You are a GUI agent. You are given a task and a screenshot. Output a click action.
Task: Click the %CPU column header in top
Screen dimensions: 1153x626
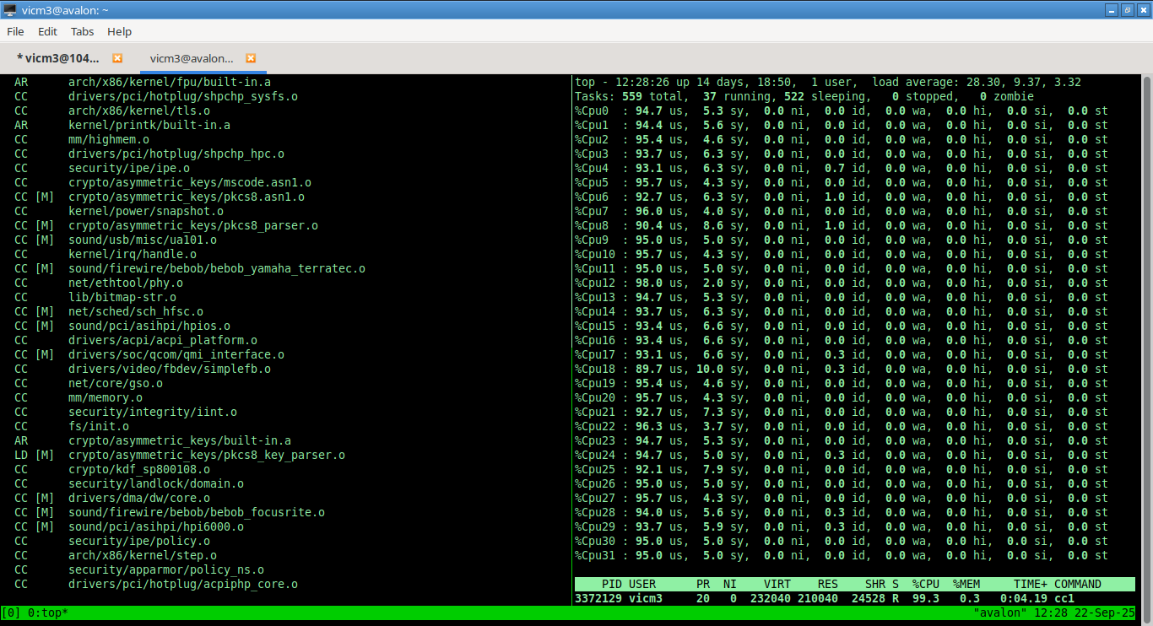[925, 584]
